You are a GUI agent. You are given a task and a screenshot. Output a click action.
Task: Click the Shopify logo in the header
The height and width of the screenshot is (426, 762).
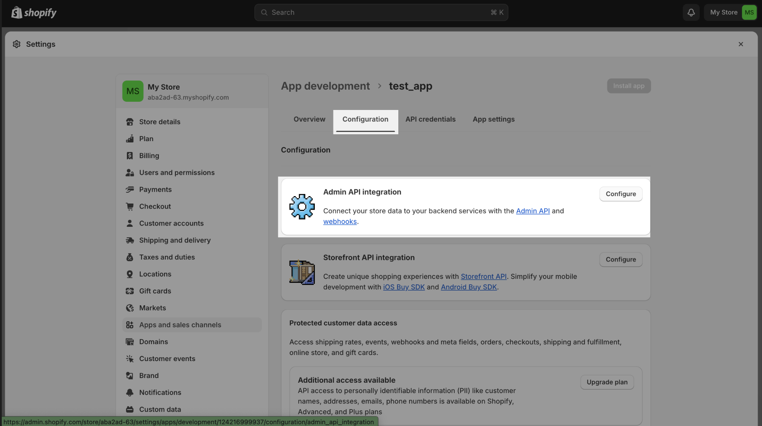tap(34, 12)
